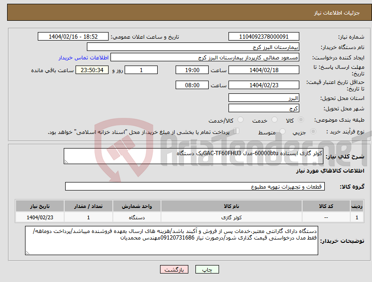Click the تاریخ نیاز column header
This screenshot has height=282, width=372.
(x=40, y=206)
